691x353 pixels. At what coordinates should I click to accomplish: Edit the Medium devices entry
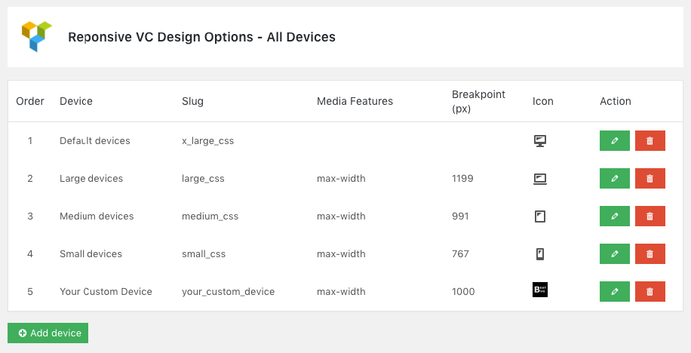click(x=614, y=216)
